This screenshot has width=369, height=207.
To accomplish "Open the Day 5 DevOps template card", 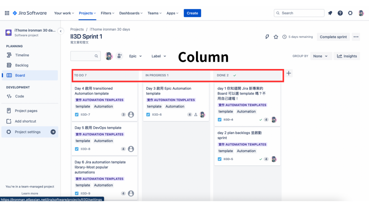I will [x=105, y=139].
